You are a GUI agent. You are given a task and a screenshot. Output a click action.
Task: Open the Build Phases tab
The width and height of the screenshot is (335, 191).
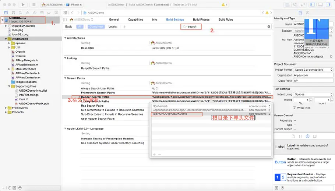(201, 20)
